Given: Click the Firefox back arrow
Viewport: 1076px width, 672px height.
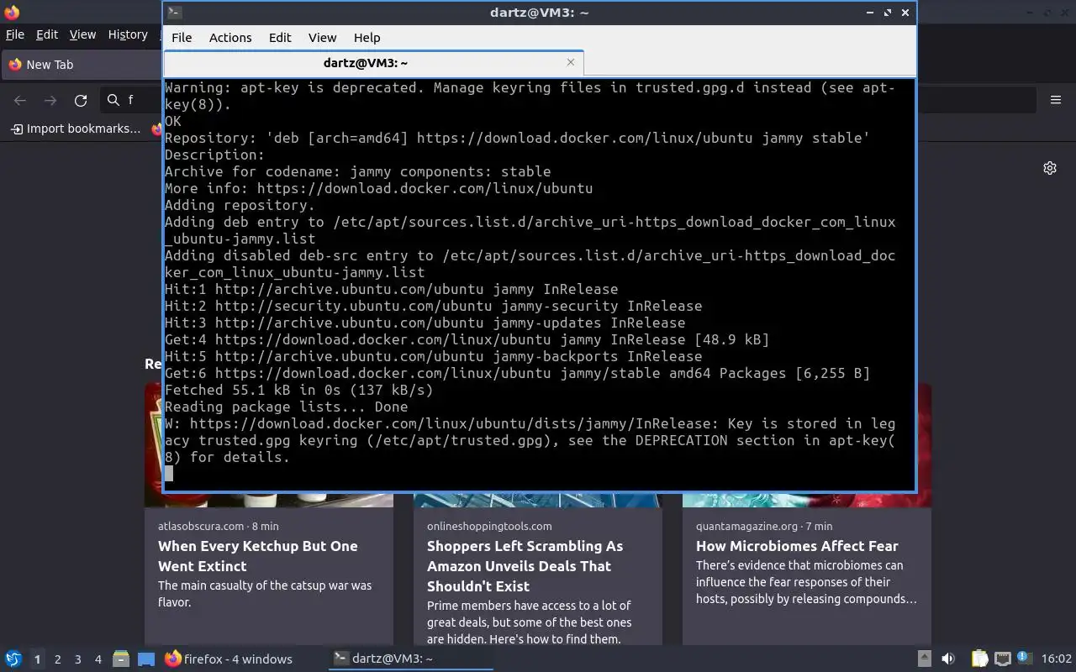Looking at the screenshot, I should point(20,100).
